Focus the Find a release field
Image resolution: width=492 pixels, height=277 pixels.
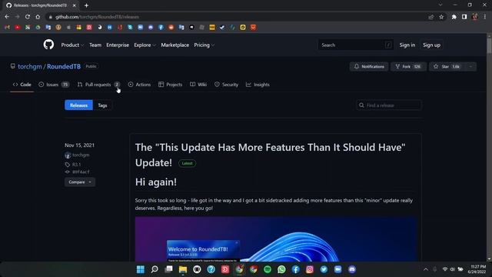(389, 105)
